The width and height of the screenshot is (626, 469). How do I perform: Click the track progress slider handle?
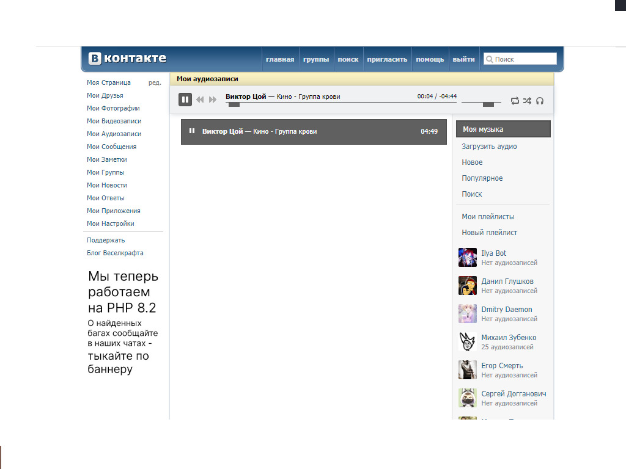click(234, 104)
